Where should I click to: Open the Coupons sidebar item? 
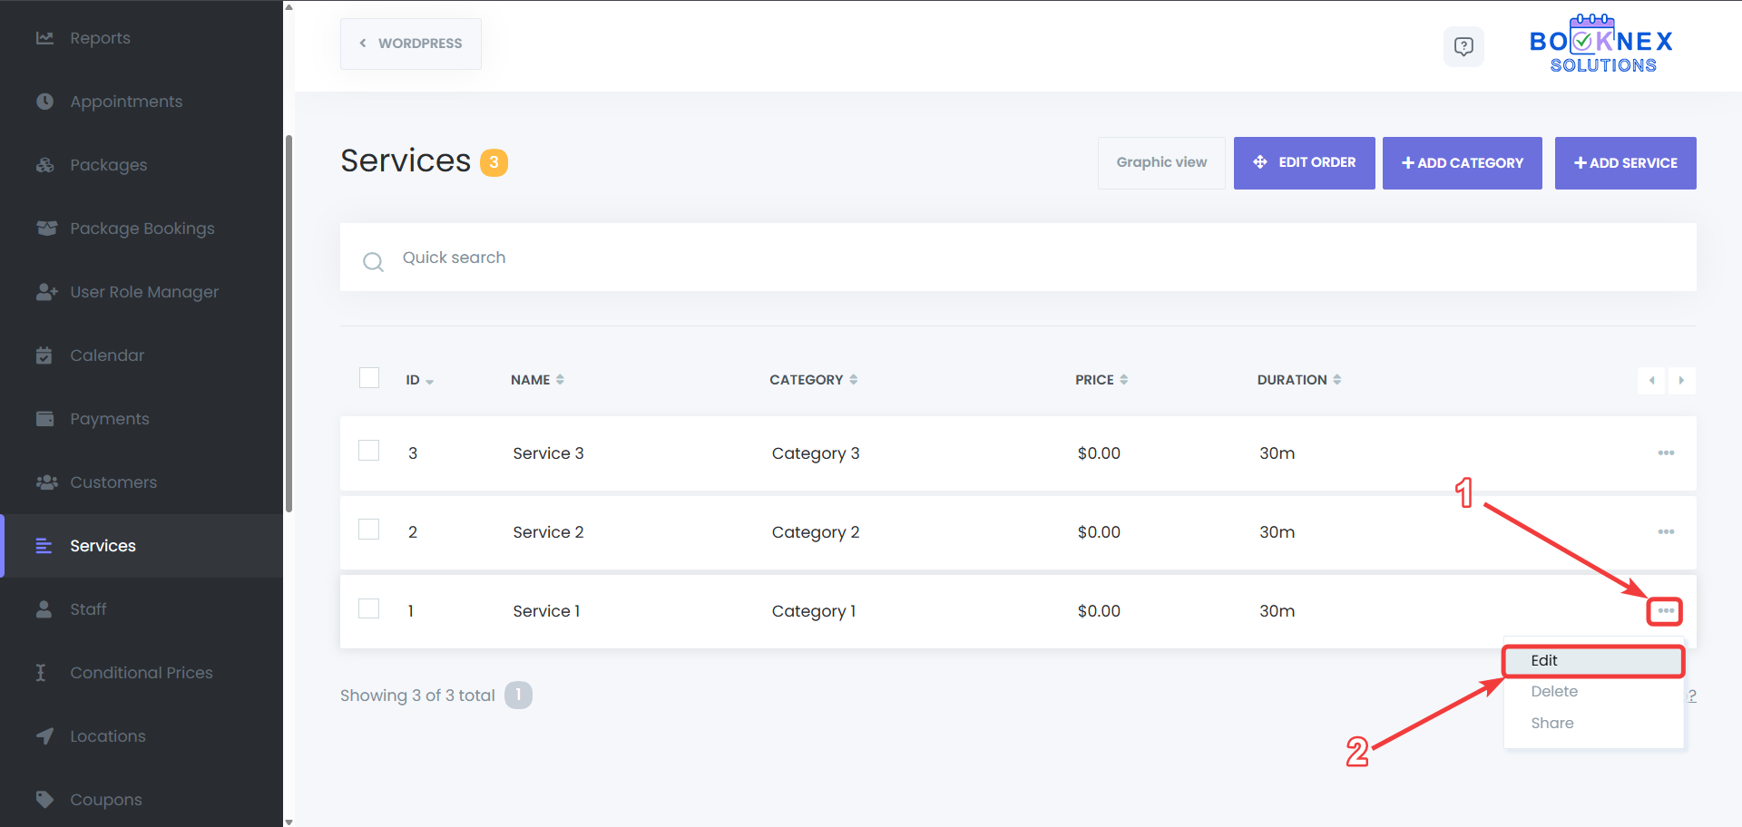tap(105, 800)
